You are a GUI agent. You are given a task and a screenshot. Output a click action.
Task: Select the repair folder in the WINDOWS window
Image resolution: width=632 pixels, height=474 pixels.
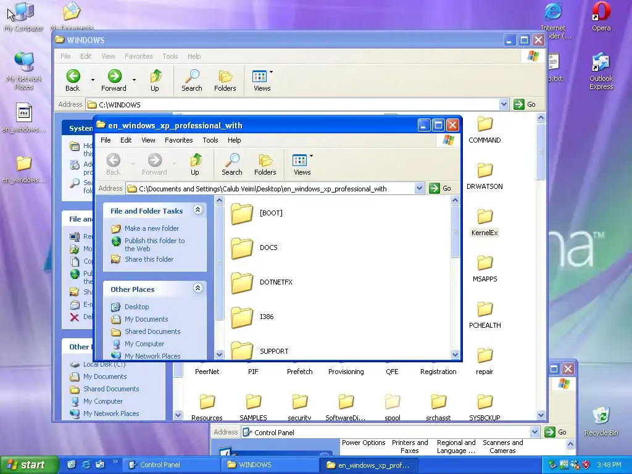click(x=484, y=362)
